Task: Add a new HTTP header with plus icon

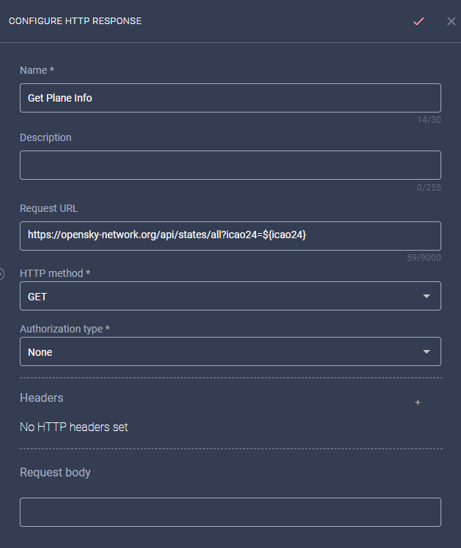Action: click(418, 403)
